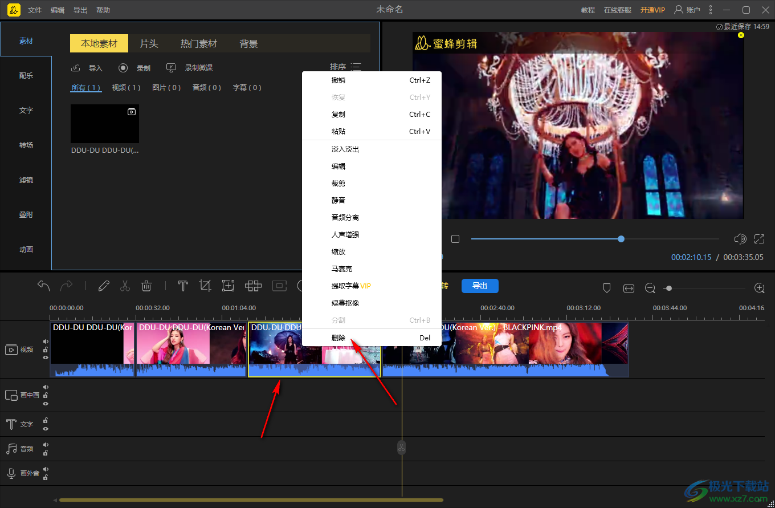Image resolution: width=775 pixels, height=508 pixels.
Task: Choose 淡入淡出 from the context menu
Action: point(372,149)
